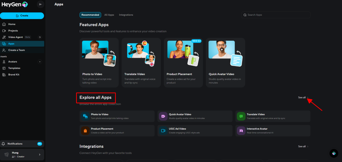Open the help widget in bottom corner
342x162 pixels.
[x=333, y=153]
